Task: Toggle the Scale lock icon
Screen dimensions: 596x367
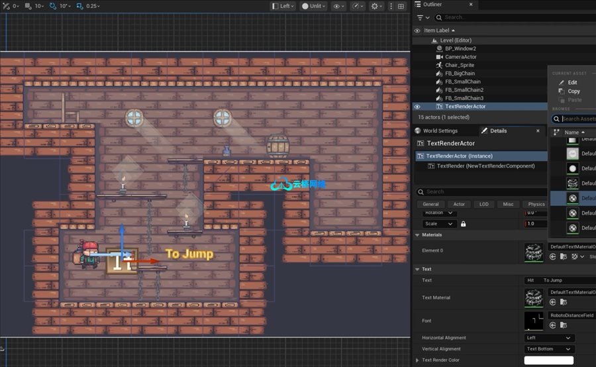Action: pos(464,224)
